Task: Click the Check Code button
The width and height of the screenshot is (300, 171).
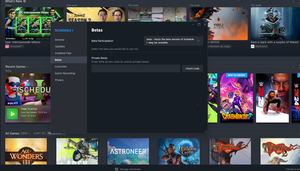Action: [192, 68]
